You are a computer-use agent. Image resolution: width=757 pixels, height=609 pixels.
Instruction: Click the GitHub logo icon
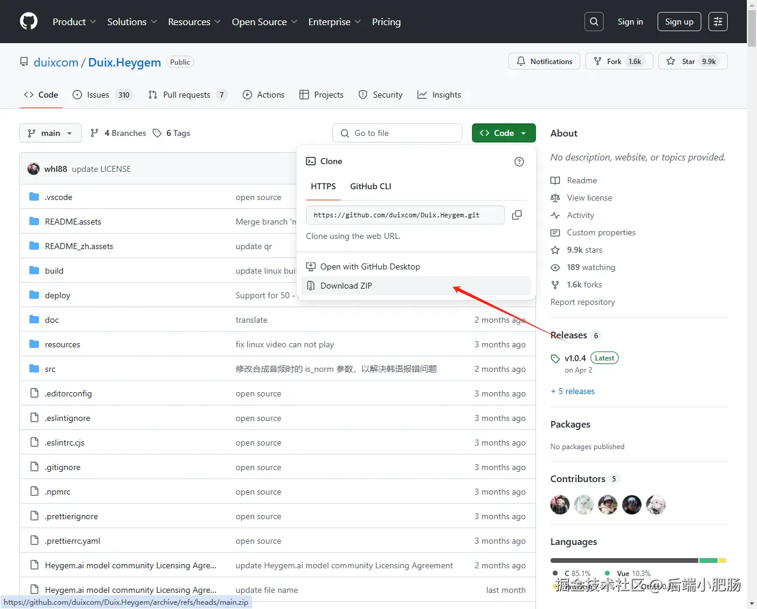[29, 22]
